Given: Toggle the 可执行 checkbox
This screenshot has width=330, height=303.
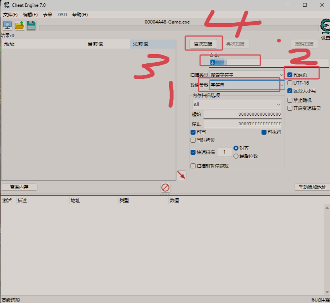Looking at the screenshot, I should tap(264, 132).
